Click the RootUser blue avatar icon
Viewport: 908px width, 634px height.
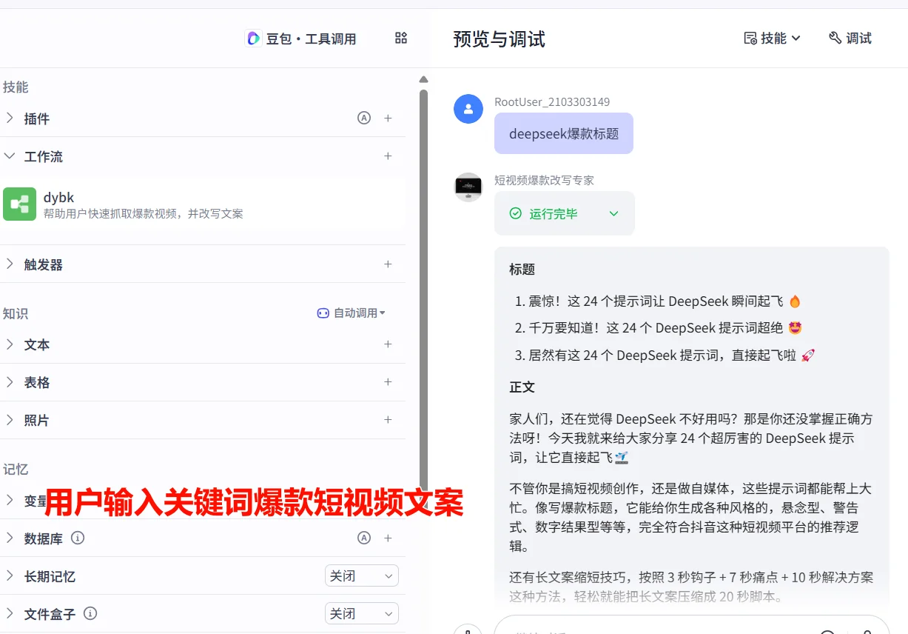pyautogui.click(x=468, y=109)
